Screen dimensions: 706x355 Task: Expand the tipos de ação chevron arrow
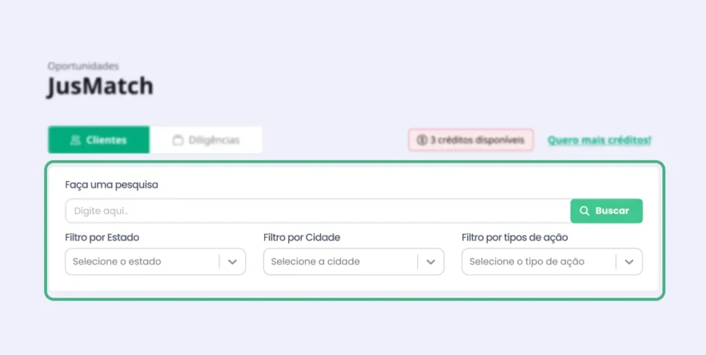[629, 262]
